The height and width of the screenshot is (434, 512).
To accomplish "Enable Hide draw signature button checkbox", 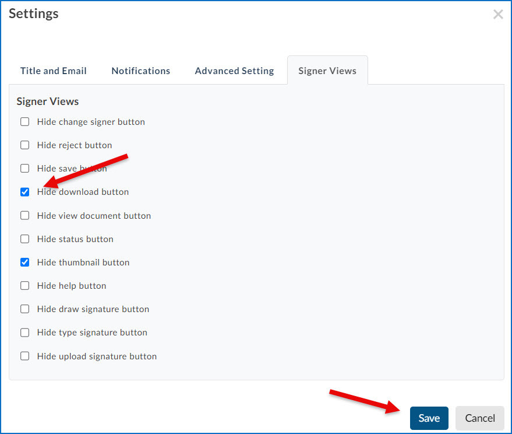I will click(25, 309).
